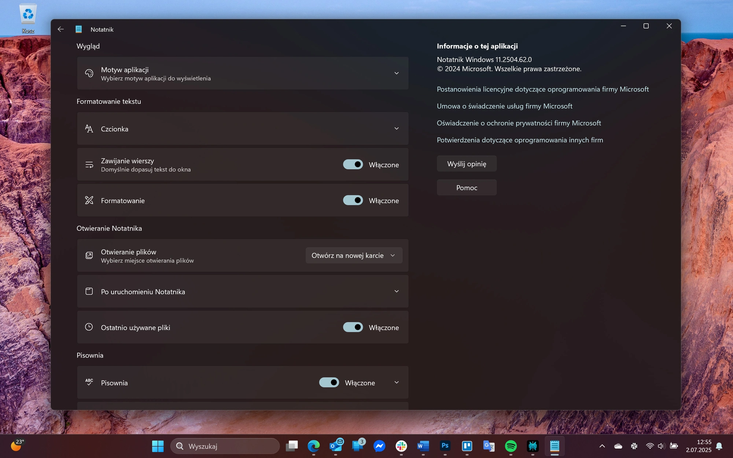
Task: Expand Po uruchomieniu Notatnika section
Action: click(x=397, y=291)
